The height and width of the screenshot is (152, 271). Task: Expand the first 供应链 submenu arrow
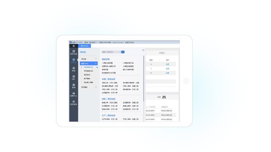96,59
